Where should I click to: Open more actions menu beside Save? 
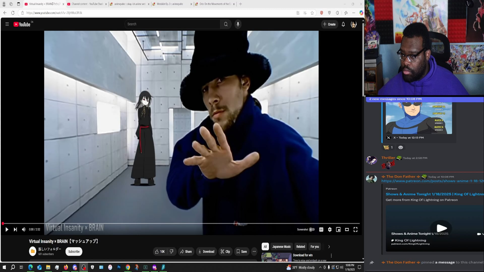tap(254, 252)
